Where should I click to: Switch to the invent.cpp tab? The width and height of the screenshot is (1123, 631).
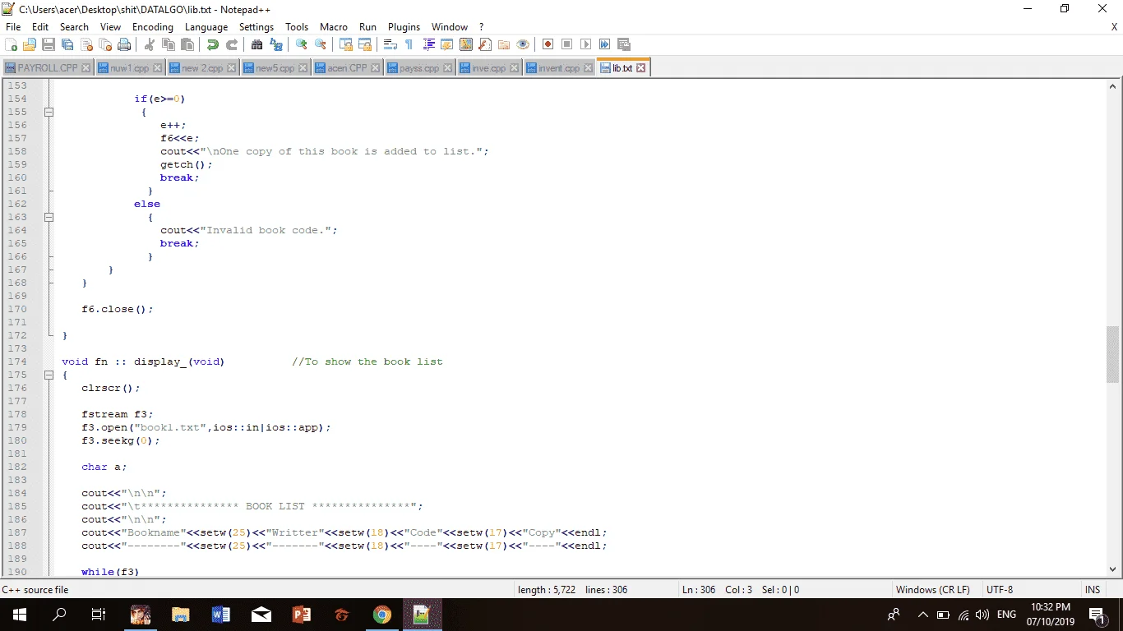tap(559, 68)
